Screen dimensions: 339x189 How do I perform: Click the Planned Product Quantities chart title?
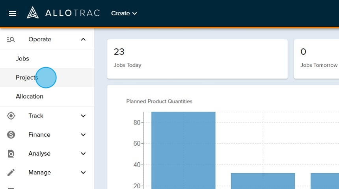[x=159, y=101]
